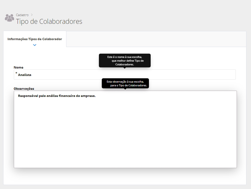Viewport: 251px width, 189px height.
Task: Click the pointer arrow of the name tooltip
Action: point(124,68)
